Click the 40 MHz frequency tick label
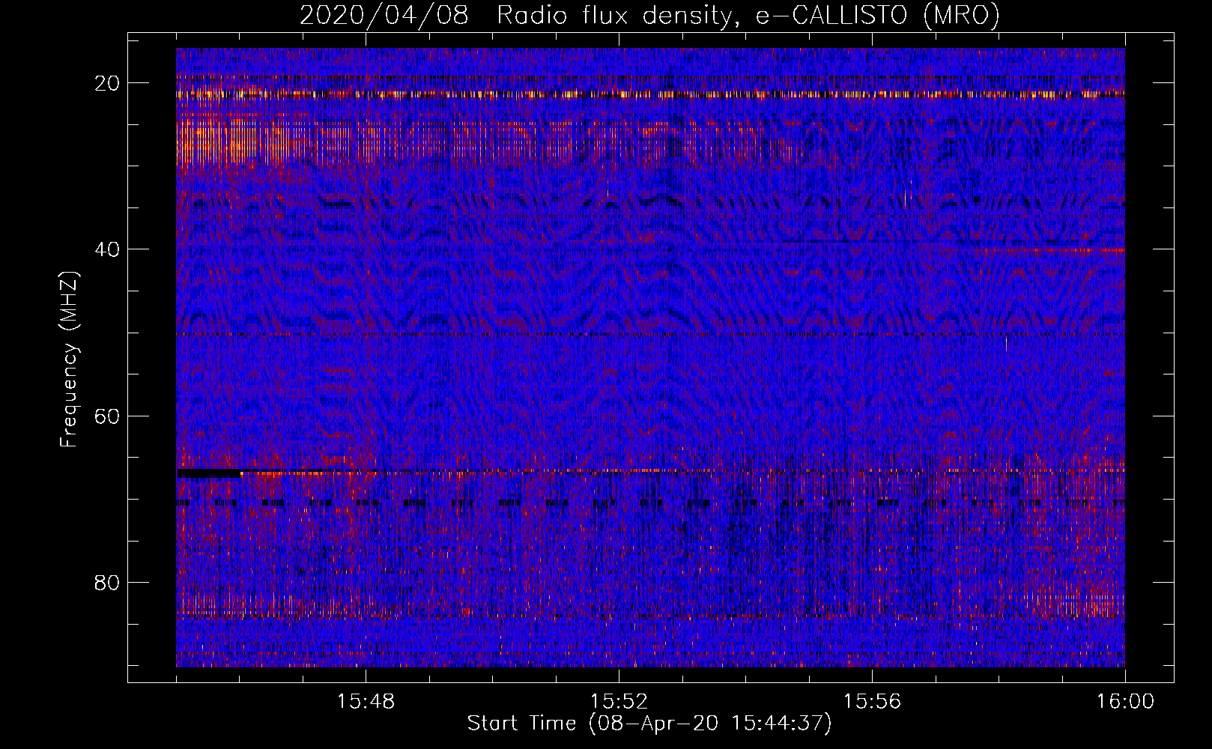The height and width of the screenshot is (749, 1212). [108, 249]
